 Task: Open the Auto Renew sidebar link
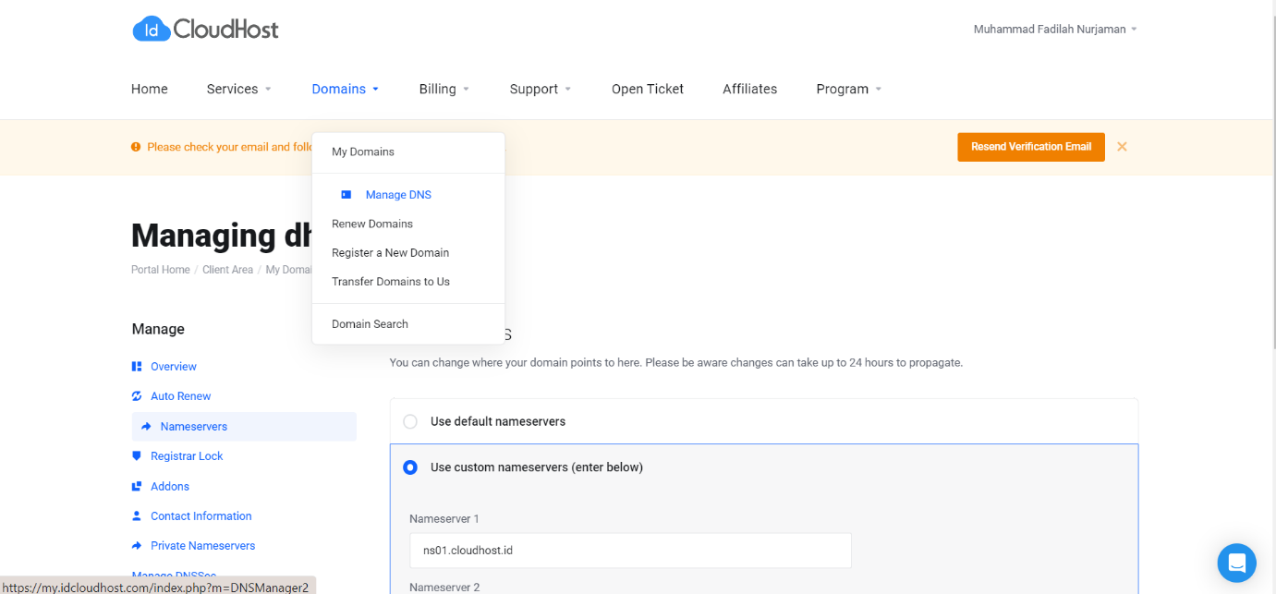tap(181, 396)
